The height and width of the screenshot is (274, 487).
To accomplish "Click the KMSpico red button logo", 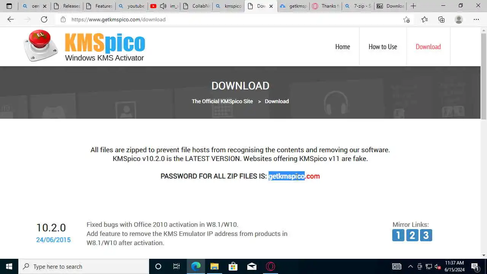I will [41, 46].
